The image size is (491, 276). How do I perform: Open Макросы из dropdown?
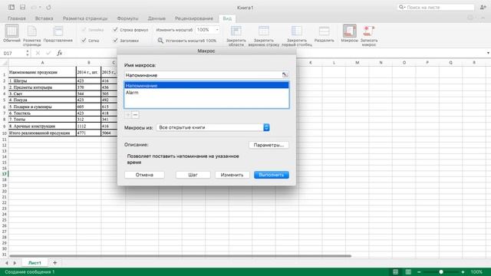click(213, 127)
